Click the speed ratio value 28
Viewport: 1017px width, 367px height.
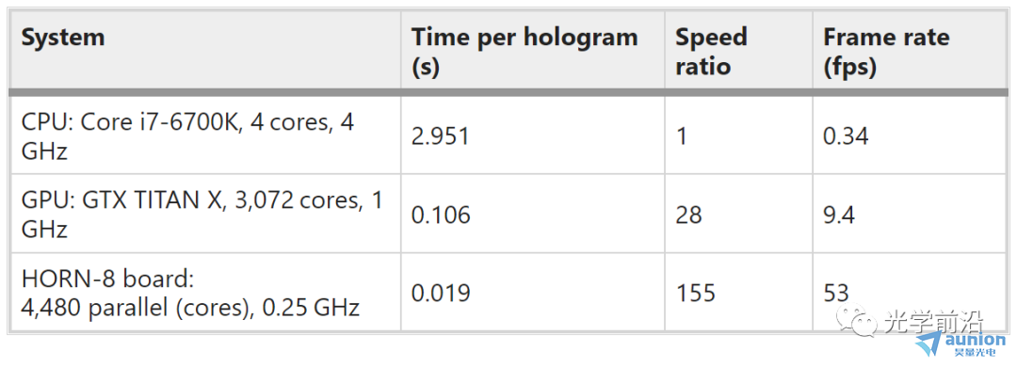pos(688,215)
